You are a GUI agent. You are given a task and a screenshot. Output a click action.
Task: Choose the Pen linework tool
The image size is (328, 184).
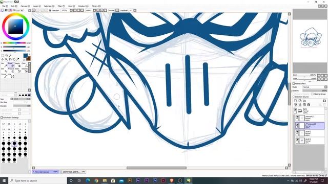pos(4,65)
